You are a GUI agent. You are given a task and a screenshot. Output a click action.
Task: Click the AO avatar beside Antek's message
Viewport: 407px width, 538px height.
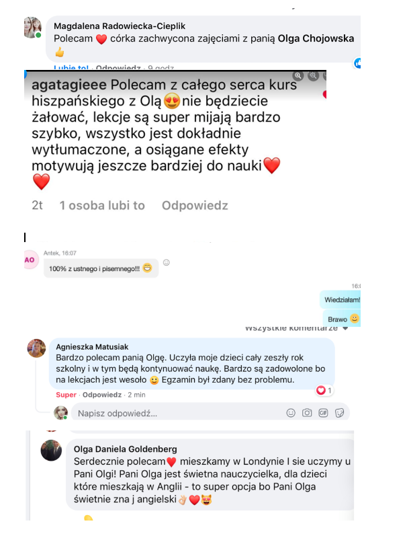31,260
